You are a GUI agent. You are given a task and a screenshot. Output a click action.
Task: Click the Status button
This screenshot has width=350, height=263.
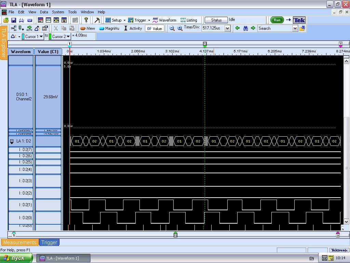tap(216, 20)
